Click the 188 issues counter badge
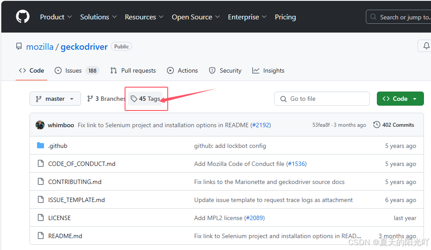The image size is (431, 250). [92, 70]
